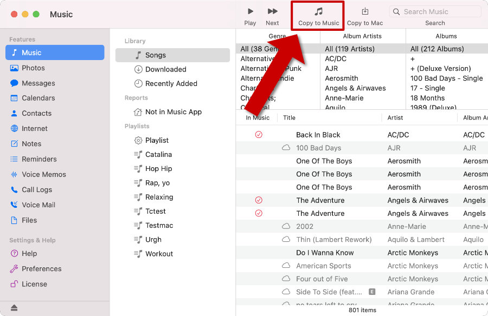488x316 pixels.
Task: Click the Play toolbar button
Action: (250, 17)
